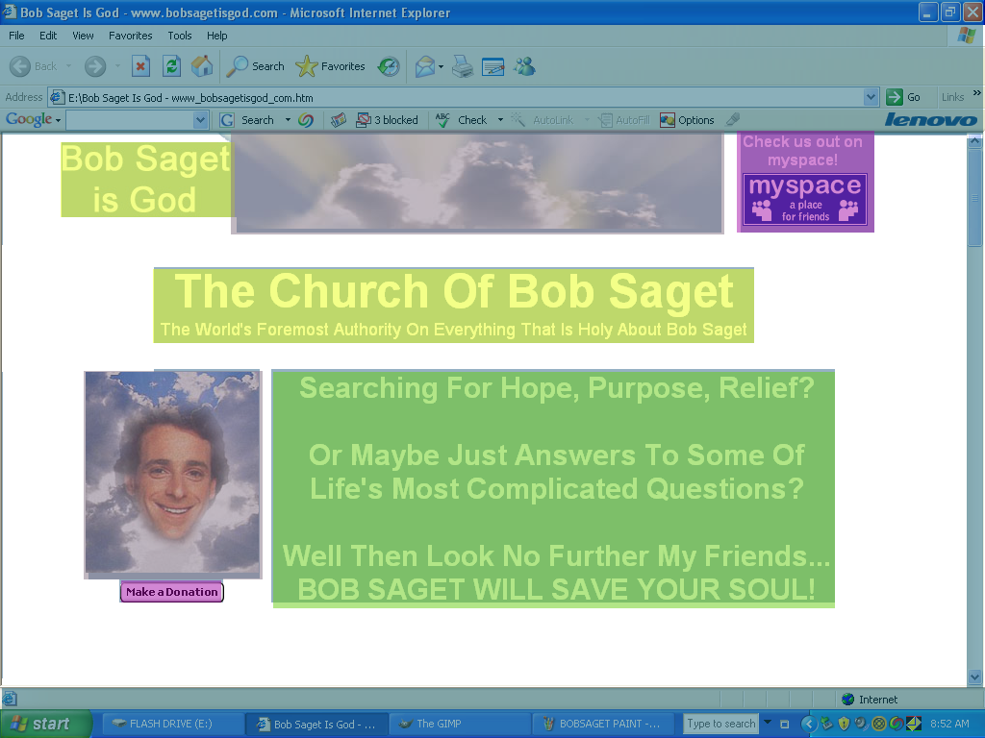Open the Google toolbar search box dropdown

tap(200, 120)
